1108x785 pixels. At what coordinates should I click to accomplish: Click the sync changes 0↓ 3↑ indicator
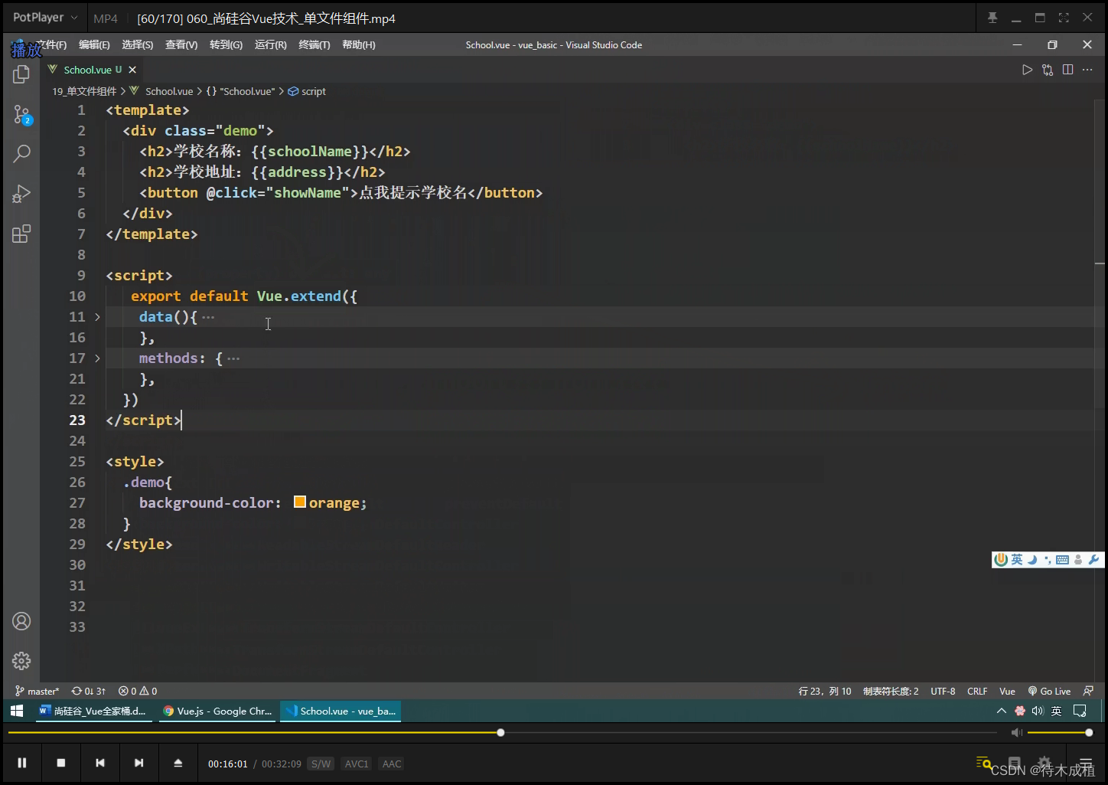pyautogui.click(x=89, y=691)
